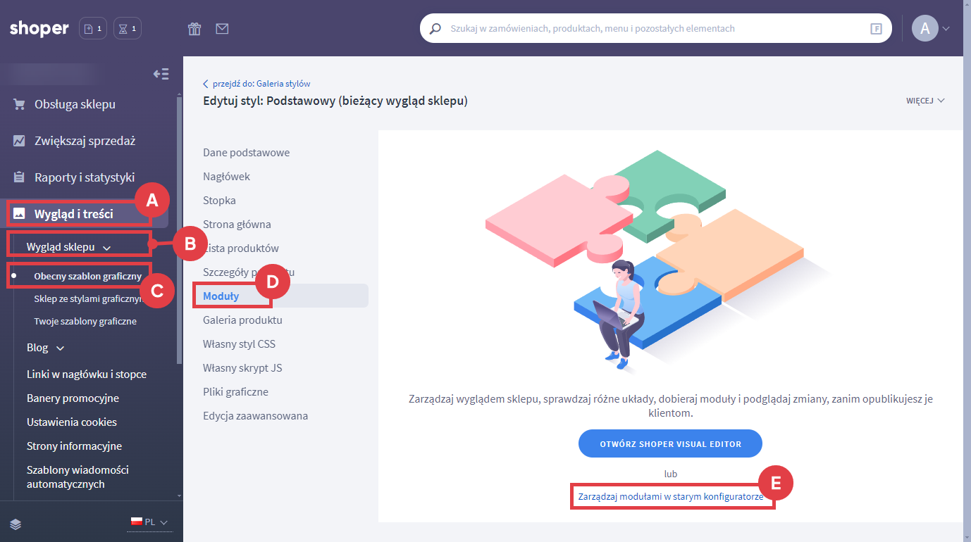Open Sklep ze stylami graficznymi
The height and width of the screenshot is (542, 971).
[87, 298]
